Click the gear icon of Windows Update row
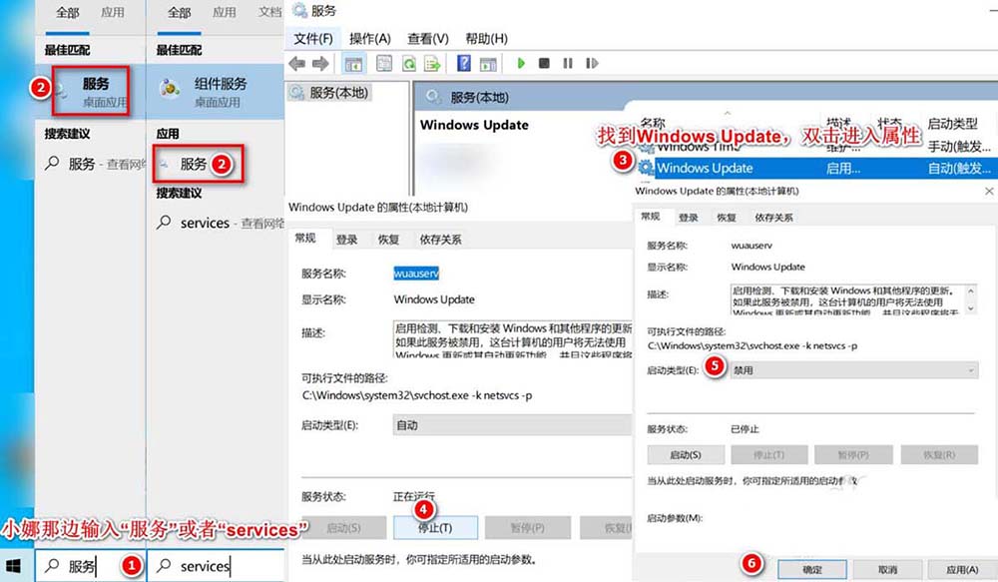 click(x=646, y=168)
